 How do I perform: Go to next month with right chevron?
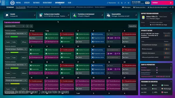[x=31, y=26]
